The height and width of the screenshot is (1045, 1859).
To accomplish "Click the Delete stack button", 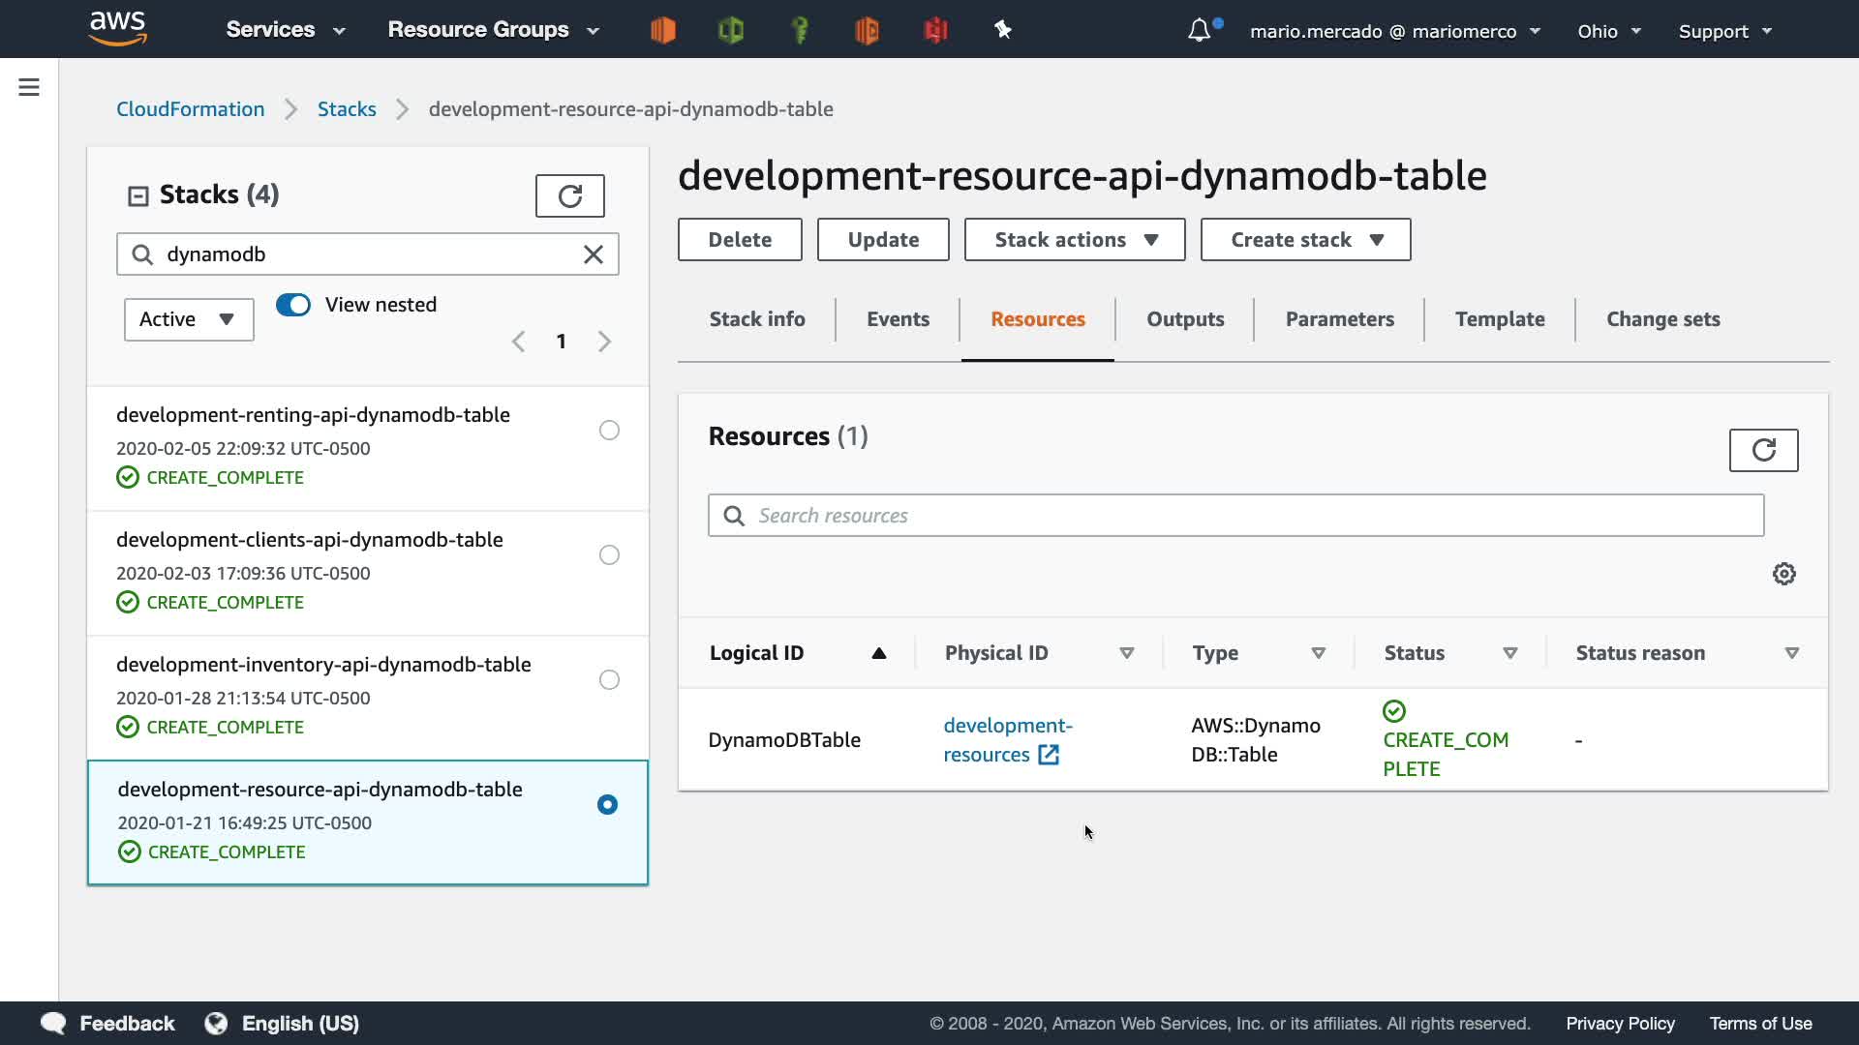I will (x=740, y=240).
